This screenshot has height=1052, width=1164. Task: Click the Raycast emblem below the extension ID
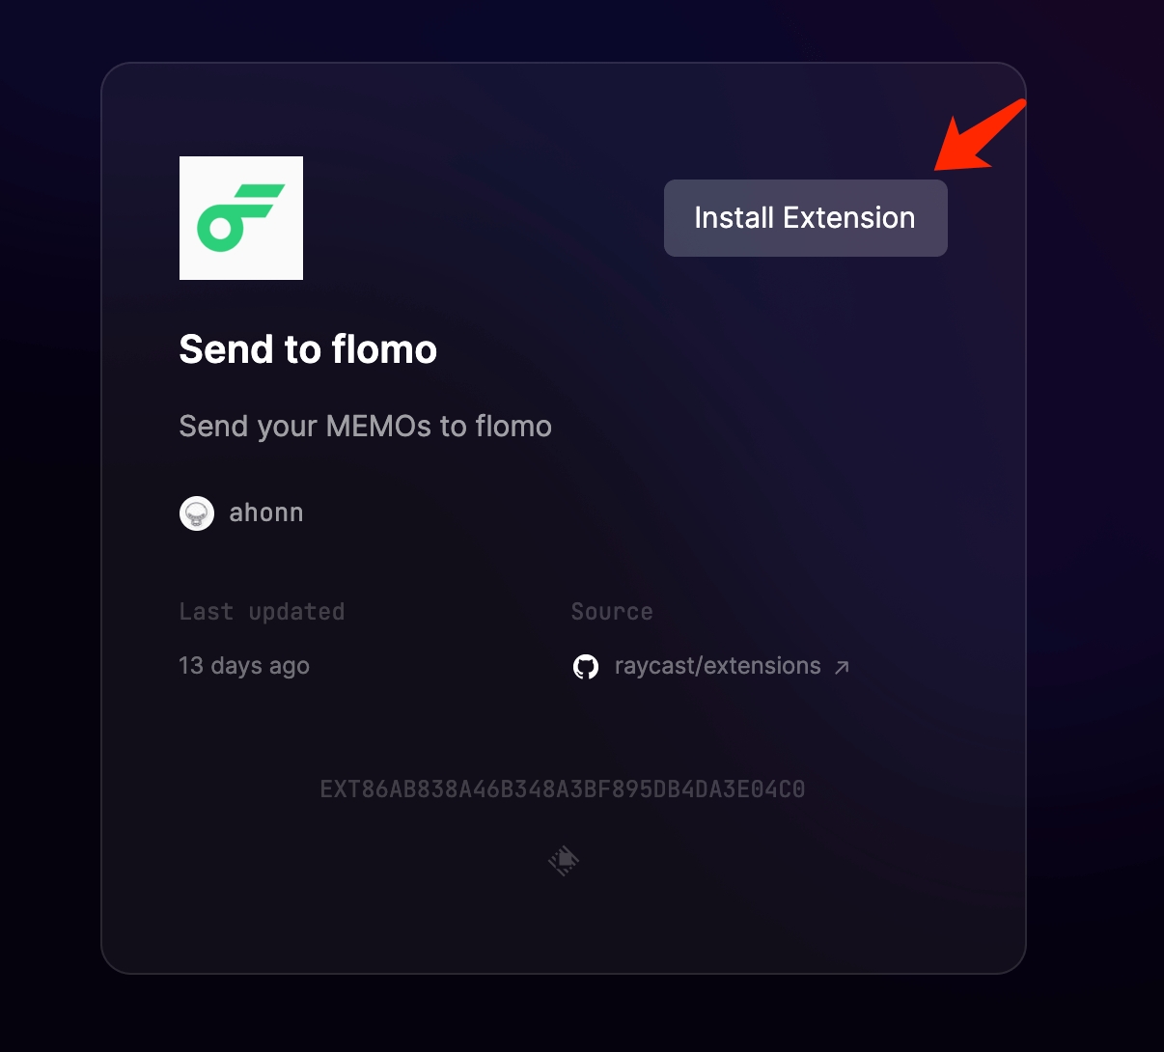pos(564,860)
